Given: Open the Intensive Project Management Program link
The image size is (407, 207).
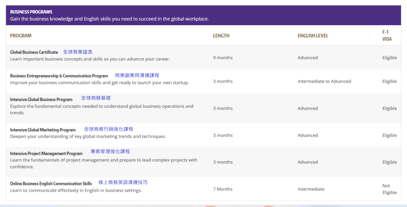Looking at the screenshot, I should (46, 154).
